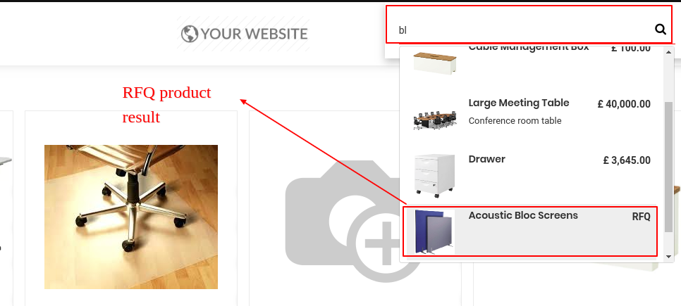Click the £ 40,000.00 price of Meeting Table
This screenshot has height=306, width=681.
pyautogui.click(x=624, y=104)
